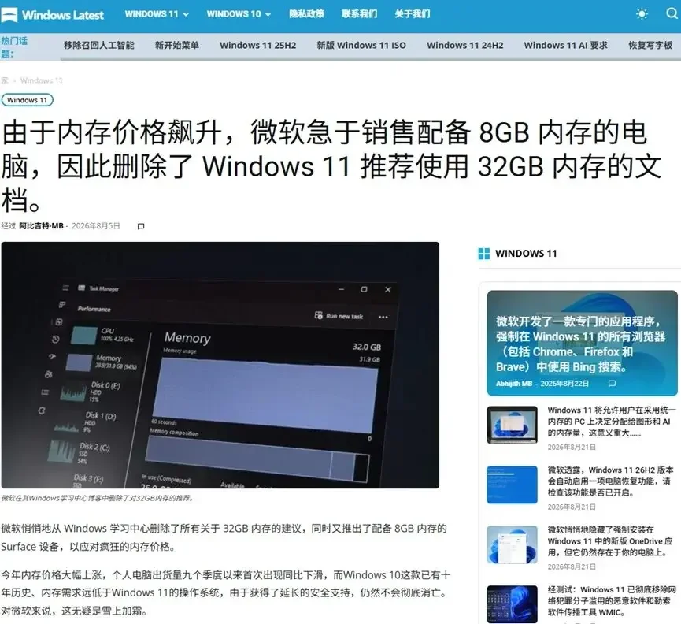The width and height of the screenshot is (681, 624).
Task: Select the 新版 Windows 11 ISO topic
Action: (361, 45)
